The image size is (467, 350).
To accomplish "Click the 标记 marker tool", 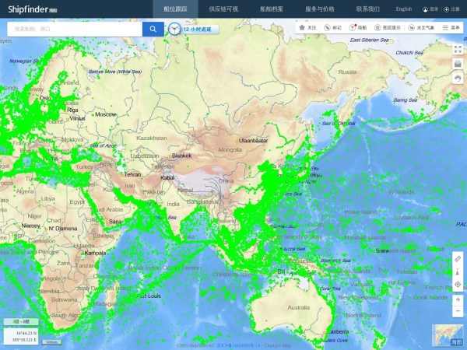I will coord(333,27).
